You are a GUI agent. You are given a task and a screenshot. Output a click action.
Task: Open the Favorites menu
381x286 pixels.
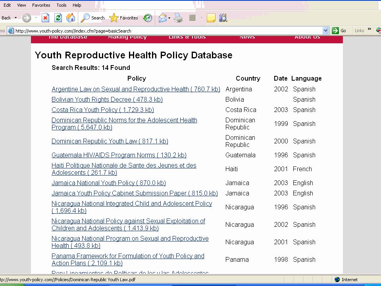coord(41,5)
